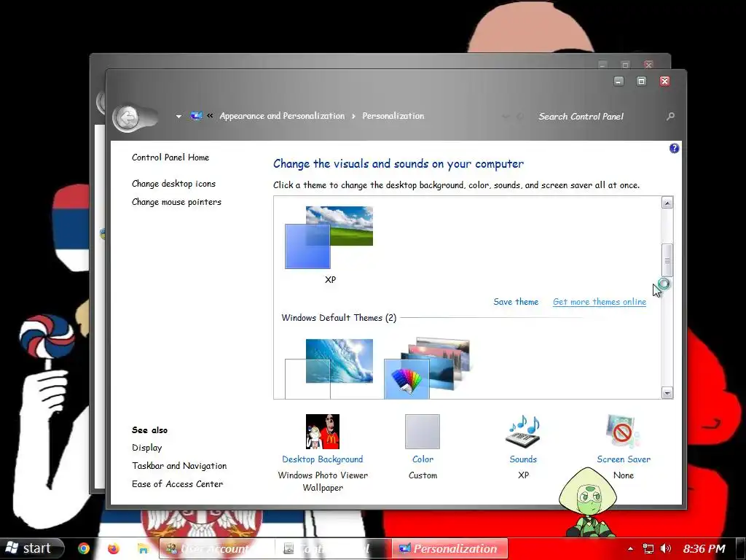Image resolution: width=746 pixels, height=560 pixels.
Task: Open Change mouse pointers
Action: click(x=176, y=202)
